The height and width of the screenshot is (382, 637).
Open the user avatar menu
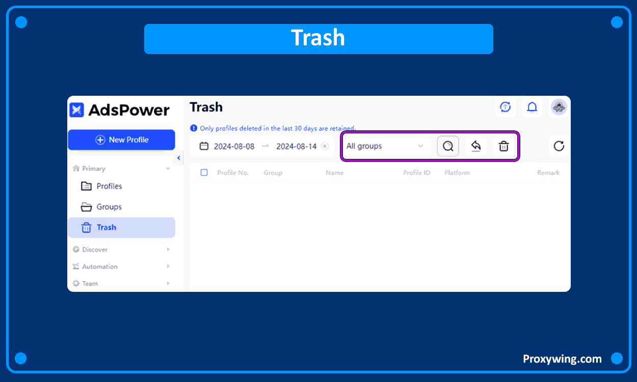click(x=559, y=107)
